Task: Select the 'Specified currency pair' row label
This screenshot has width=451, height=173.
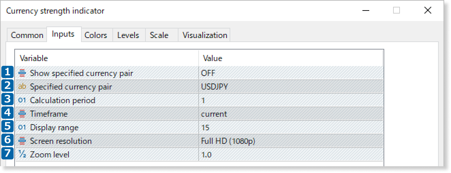Action: (x=71, y=86)
